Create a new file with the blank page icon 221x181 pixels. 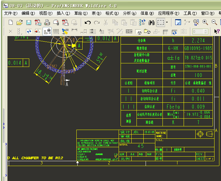(x=11, y=22)
